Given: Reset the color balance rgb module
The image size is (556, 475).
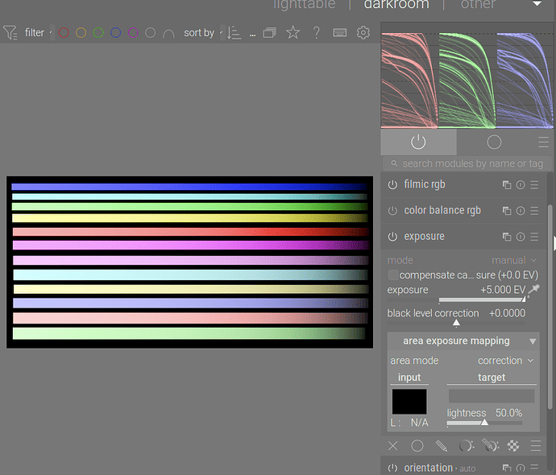Looking at the screenshot, I should coord(521,211).
